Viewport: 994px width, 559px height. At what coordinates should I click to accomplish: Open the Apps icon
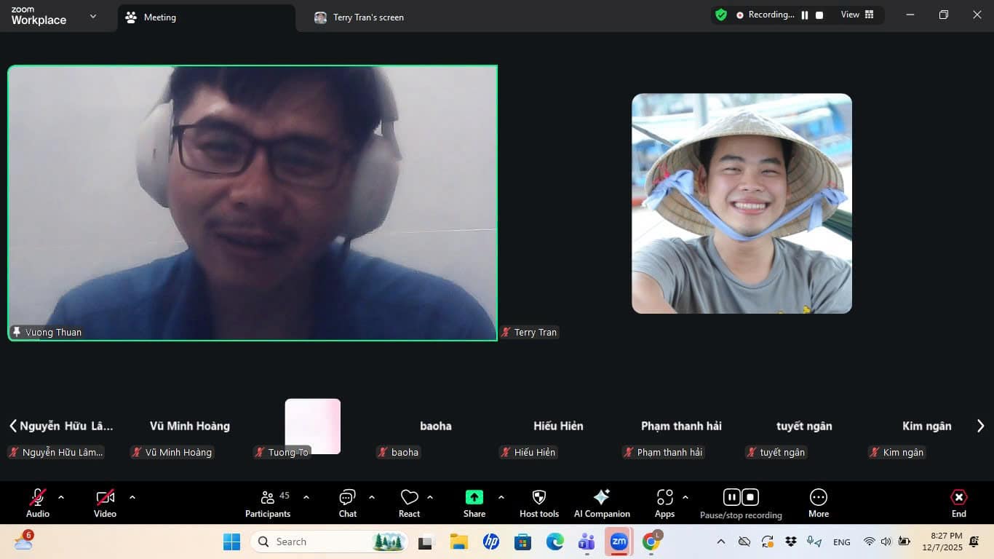click(x=664, y=498)
